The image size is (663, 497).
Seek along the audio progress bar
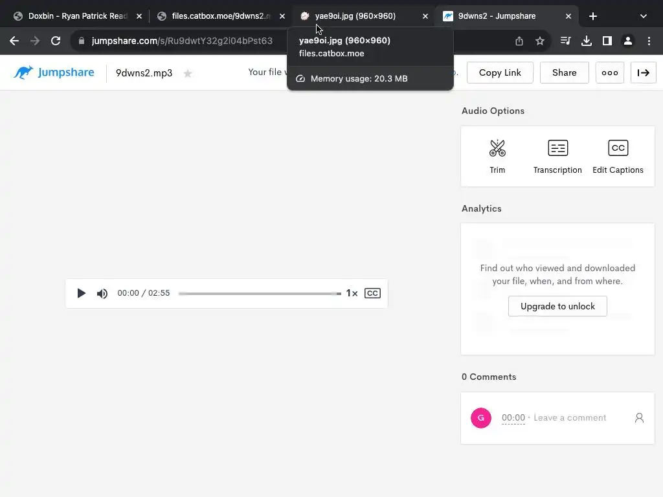(x=260, y=293)
